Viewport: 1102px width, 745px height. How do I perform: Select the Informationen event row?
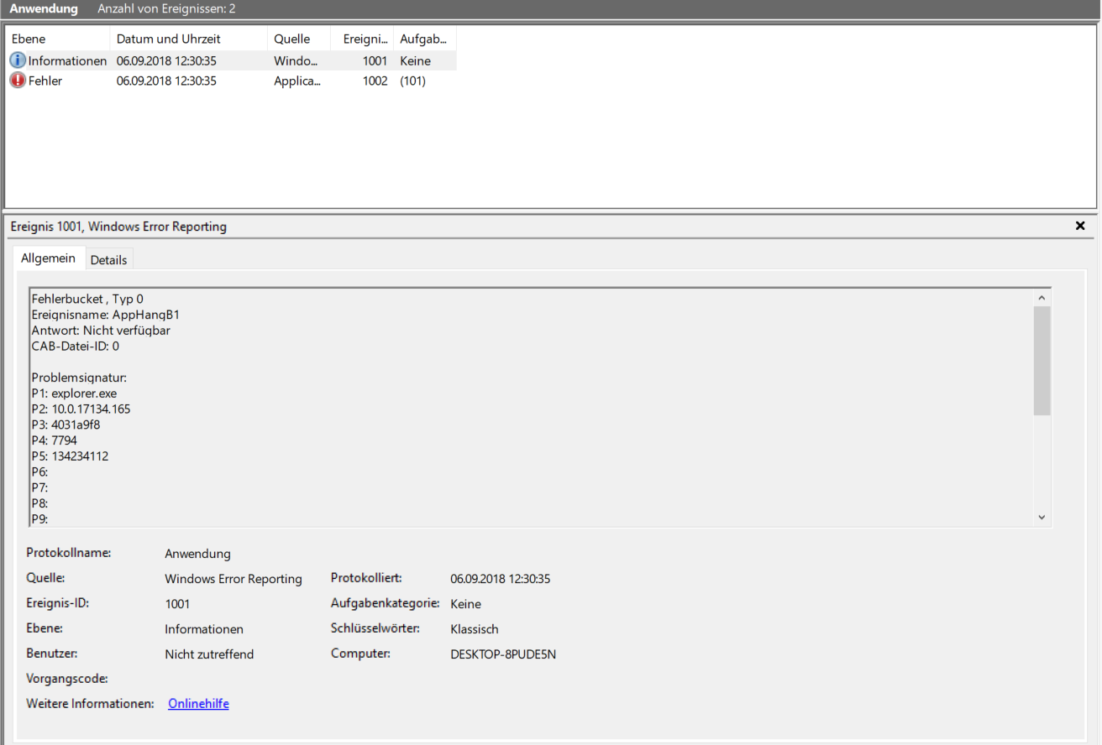(x=232, y=60)
